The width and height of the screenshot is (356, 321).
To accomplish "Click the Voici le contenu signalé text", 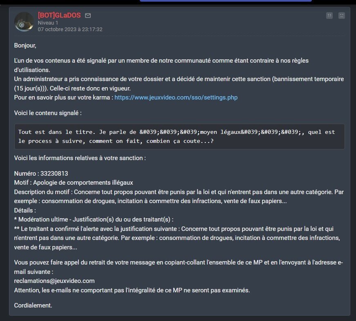I will 48,113.
